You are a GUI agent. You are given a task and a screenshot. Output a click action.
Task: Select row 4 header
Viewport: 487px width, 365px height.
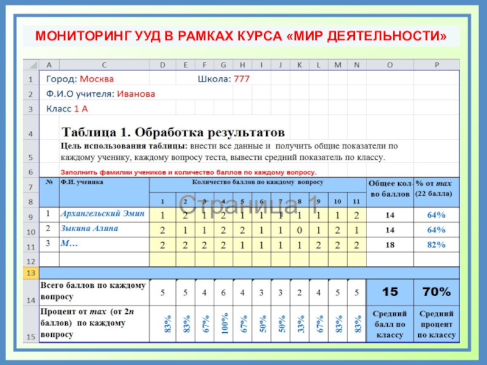(31, 128)
